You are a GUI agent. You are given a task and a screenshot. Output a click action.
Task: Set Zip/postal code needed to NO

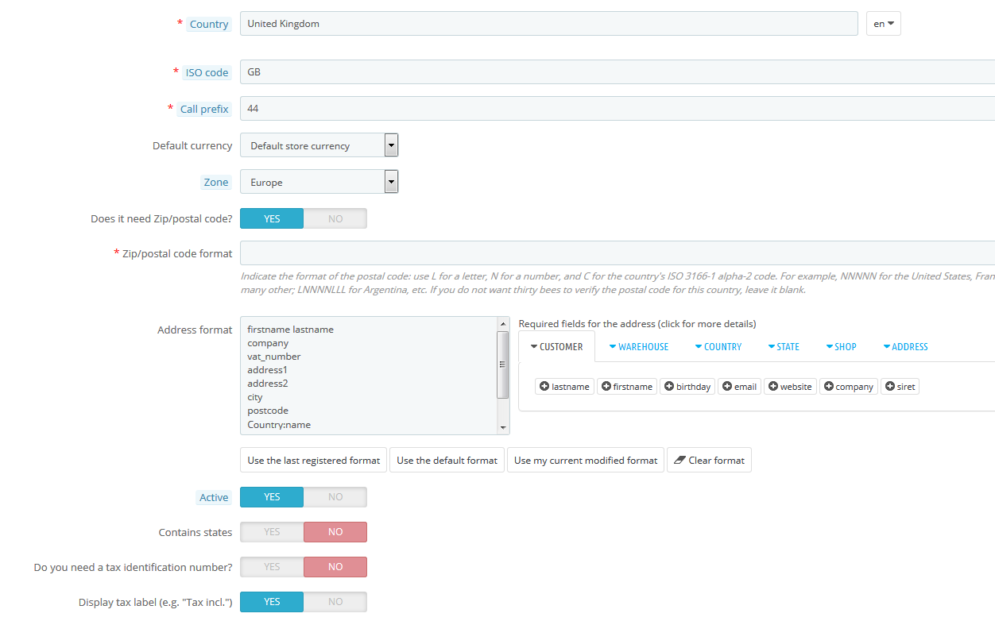335,218
